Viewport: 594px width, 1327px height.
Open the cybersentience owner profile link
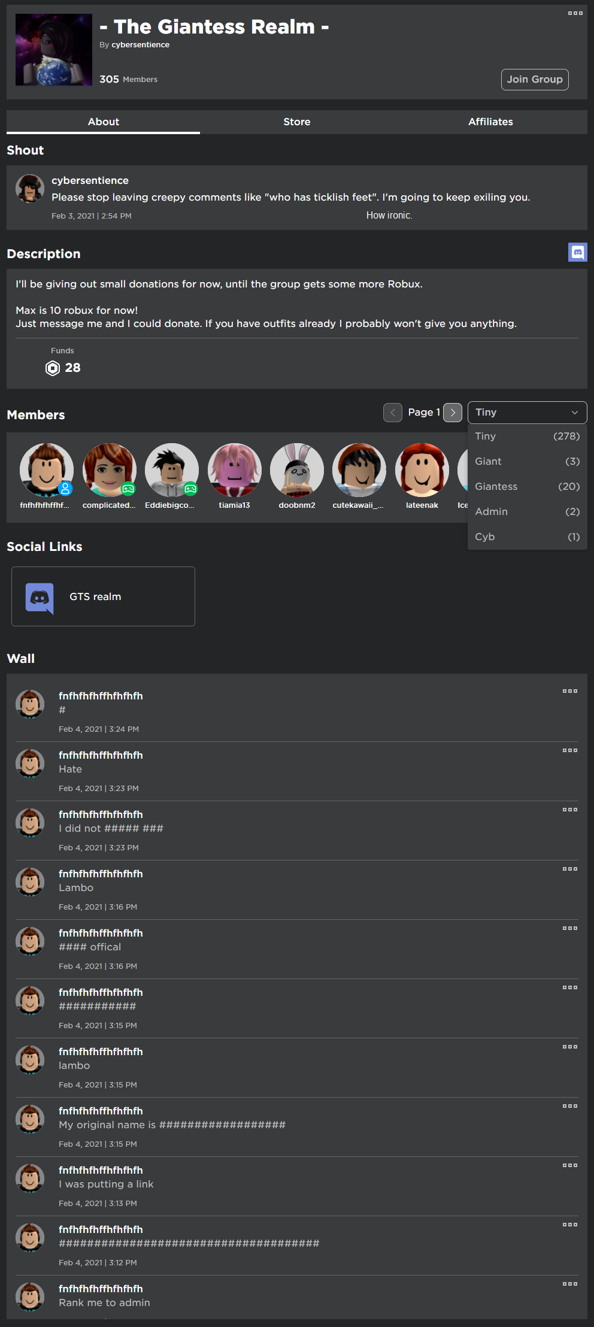point(140,45)
